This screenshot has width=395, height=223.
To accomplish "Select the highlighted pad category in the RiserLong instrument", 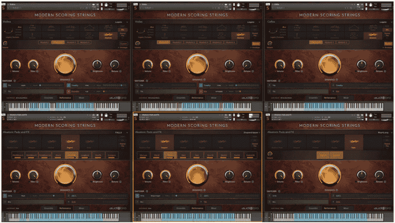I will pyautogui.click(x=354, y=142).
